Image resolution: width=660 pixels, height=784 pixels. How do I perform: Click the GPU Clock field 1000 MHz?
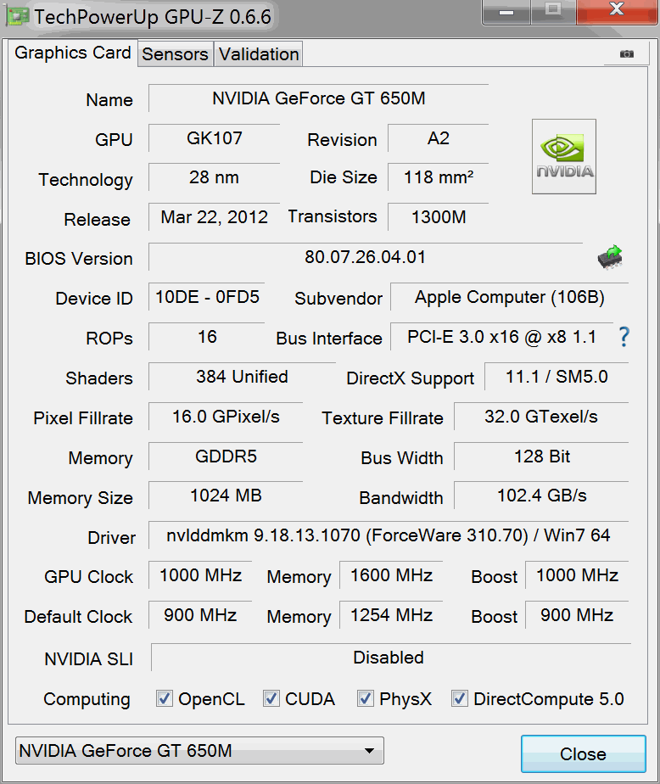(200, 575)
